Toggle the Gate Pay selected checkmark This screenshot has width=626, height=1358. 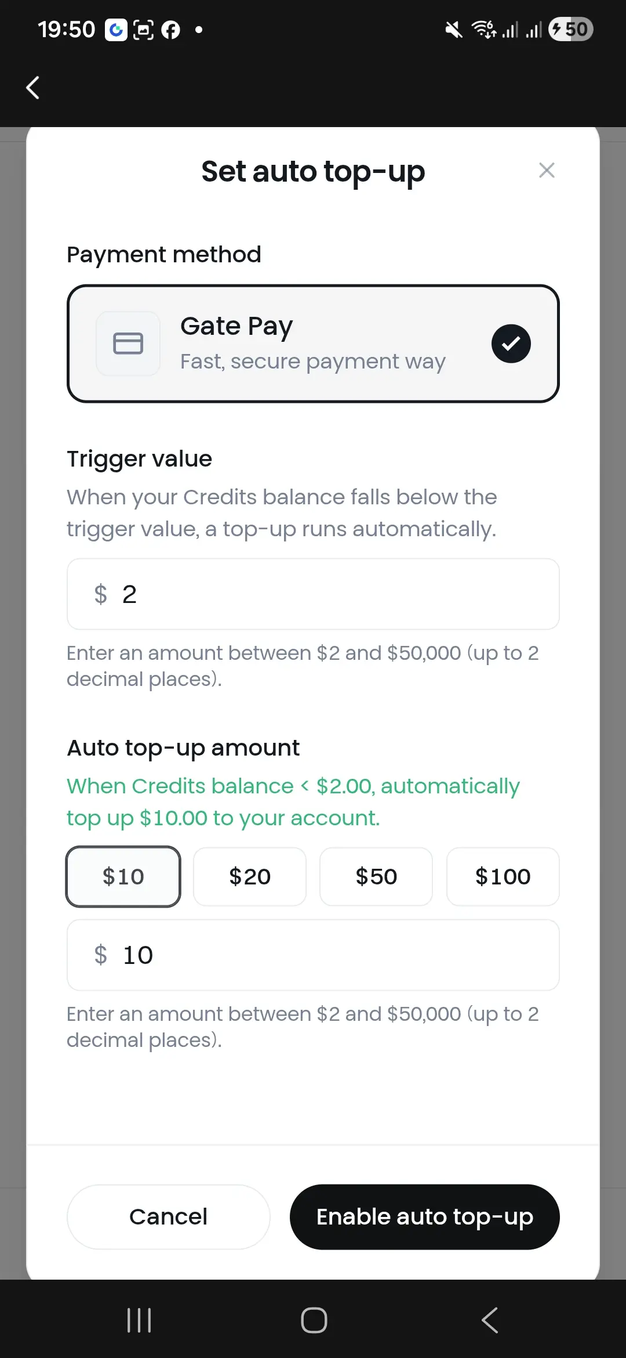511,344
